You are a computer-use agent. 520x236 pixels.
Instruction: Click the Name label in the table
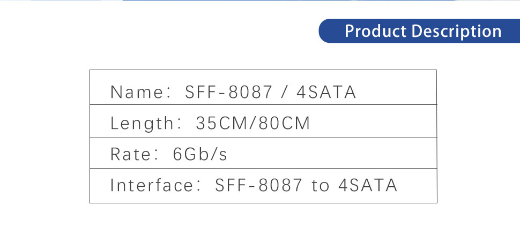click(136, 92)
